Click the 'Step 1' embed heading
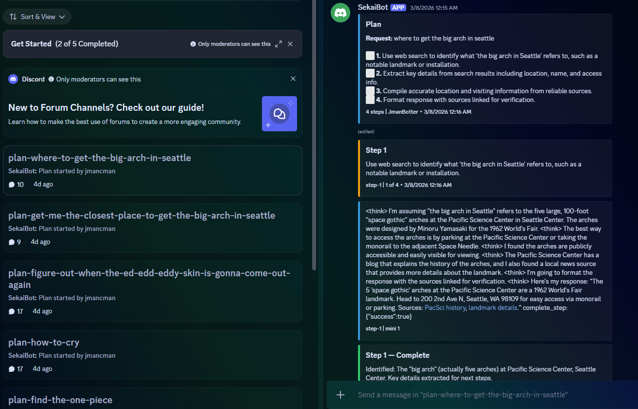 pyautogui.click(x=376, y=150)
